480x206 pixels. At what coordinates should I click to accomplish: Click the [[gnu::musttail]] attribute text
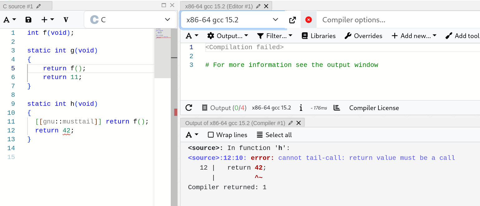click(x=69, y=121)
